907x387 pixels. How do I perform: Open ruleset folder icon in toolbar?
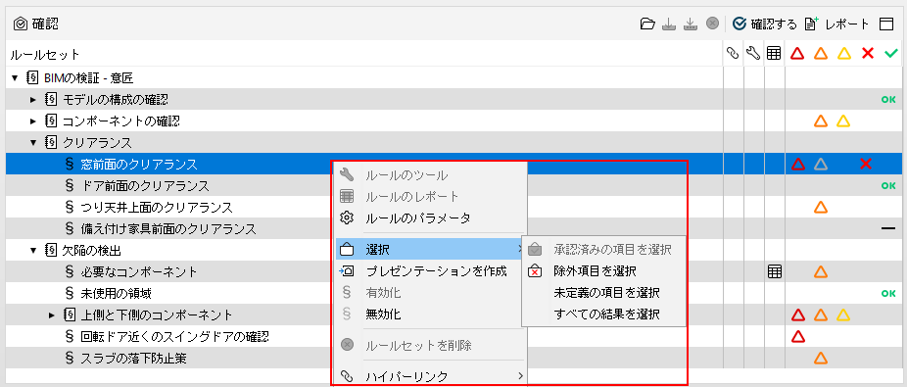pyautogui.click(x=647, y=24)
